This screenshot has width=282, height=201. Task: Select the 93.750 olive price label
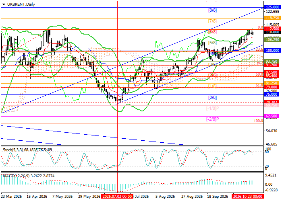click(x=272, y=61)
